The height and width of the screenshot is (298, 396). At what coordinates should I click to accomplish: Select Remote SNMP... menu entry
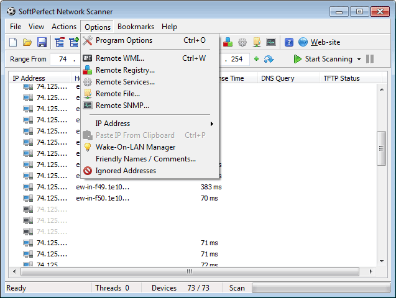pos(150,106)
